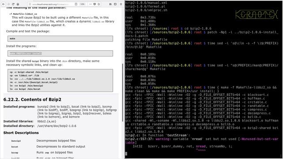Image resolution: width=283 pixels, height=159 pixels.
Task: Reload the Linux From Scratch page
Action: point(13,4)
